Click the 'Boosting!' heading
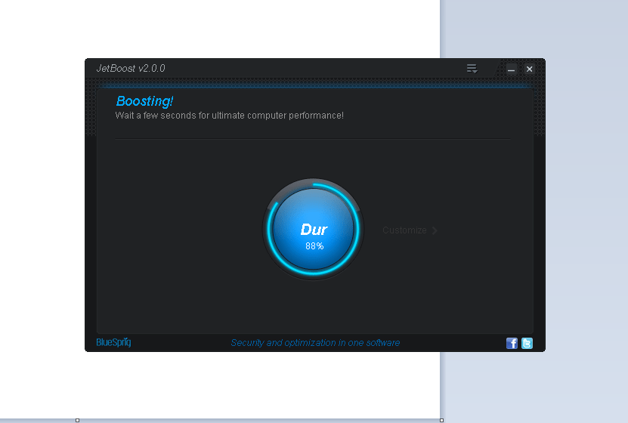This screenshot has width=628, height=423. tap(144, 101)
